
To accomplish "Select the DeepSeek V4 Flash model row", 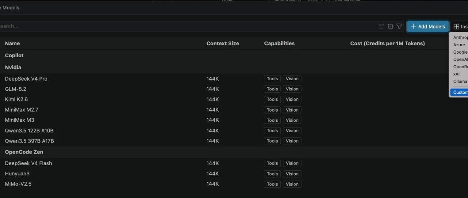I will pyautogui.click(x=234, y=163).
